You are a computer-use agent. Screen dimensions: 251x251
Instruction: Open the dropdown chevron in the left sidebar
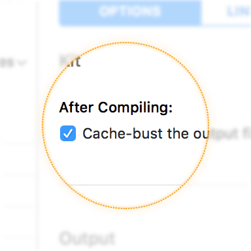[x=22, y=63]
